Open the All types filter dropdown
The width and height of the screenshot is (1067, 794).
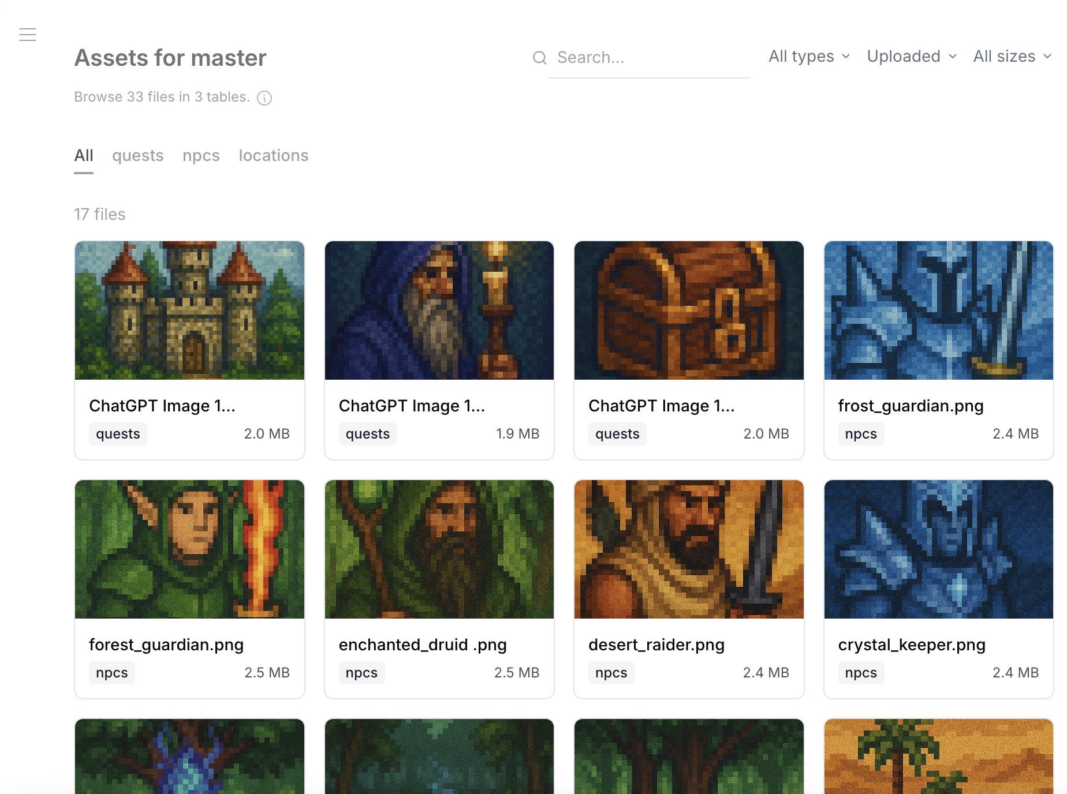pyautogui.click(x=808, y=56)
